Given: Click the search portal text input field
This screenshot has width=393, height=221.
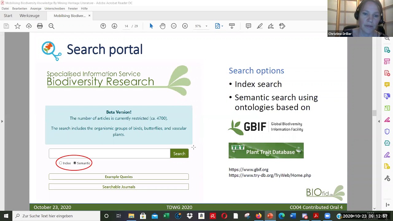Looking at the screenshot, I should [109, 153].
